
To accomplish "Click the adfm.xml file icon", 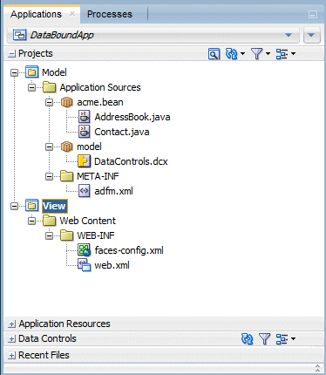I will tap(84, 191).
